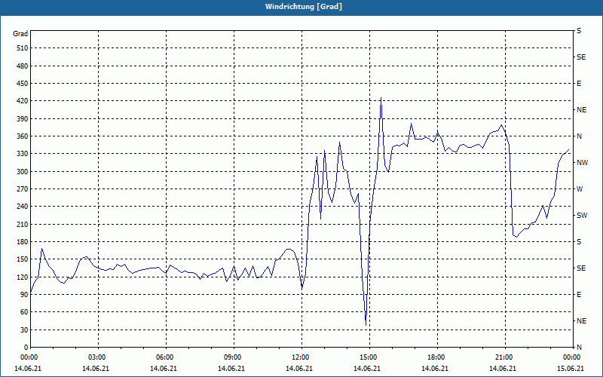Click the 0 value on the left axis

click(x=26, y=348)
